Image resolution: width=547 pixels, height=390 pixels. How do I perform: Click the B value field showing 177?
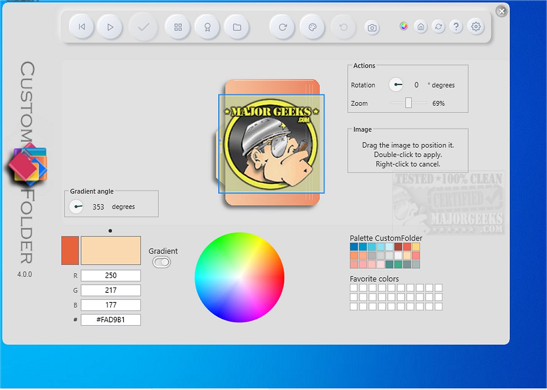coord(111,305)
